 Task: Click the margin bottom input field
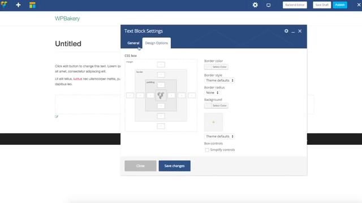[x=161, y=126]
